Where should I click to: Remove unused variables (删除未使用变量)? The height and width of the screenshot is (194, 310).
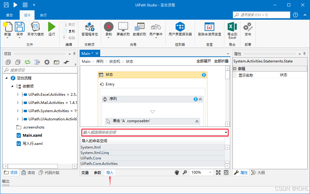(x=209, y=27)
